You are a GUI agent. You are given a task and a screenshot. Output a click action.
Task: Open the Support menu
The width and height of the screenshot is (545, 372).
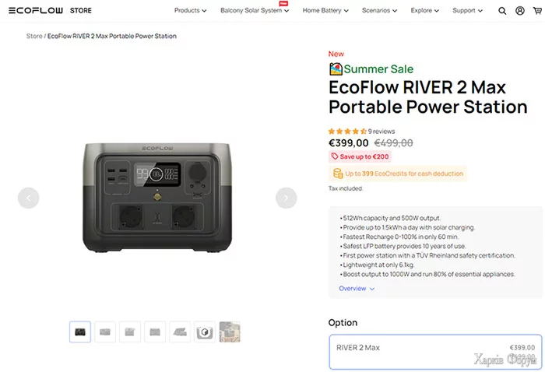point(467,11)
